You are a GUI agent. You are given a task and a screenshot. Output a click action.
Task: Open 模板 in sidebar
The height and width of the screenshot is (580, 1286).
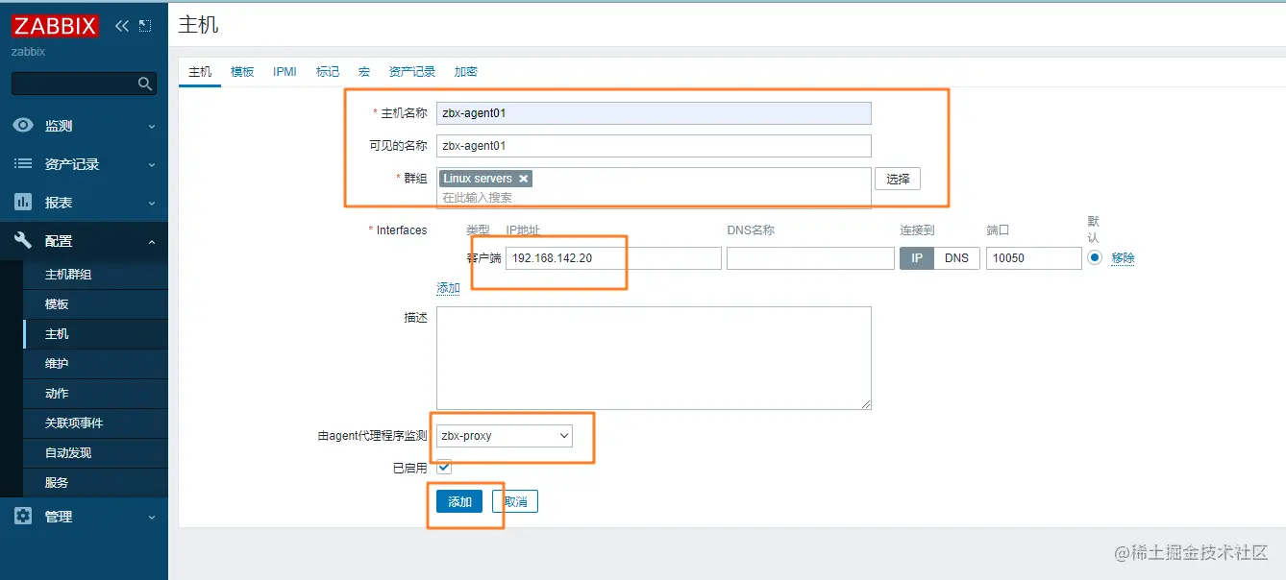pos(95,304)
